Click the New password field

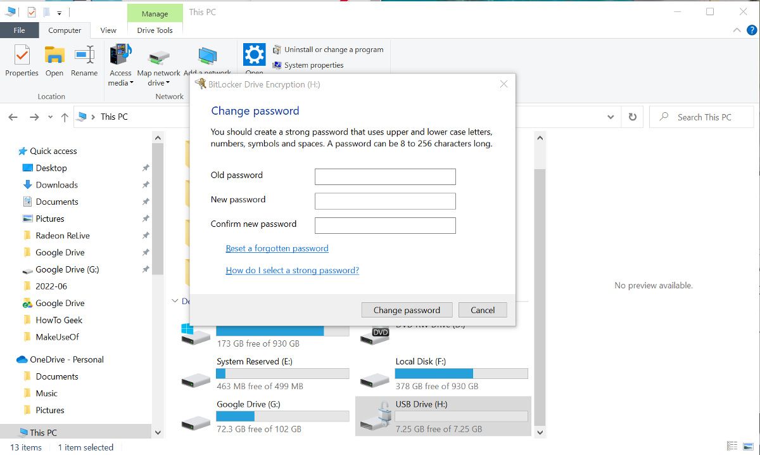385,201
